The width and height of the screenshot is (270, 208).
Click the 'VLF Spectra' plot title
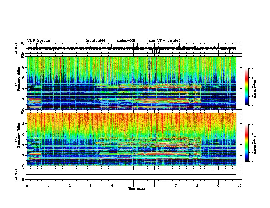(x=39, y=41)
